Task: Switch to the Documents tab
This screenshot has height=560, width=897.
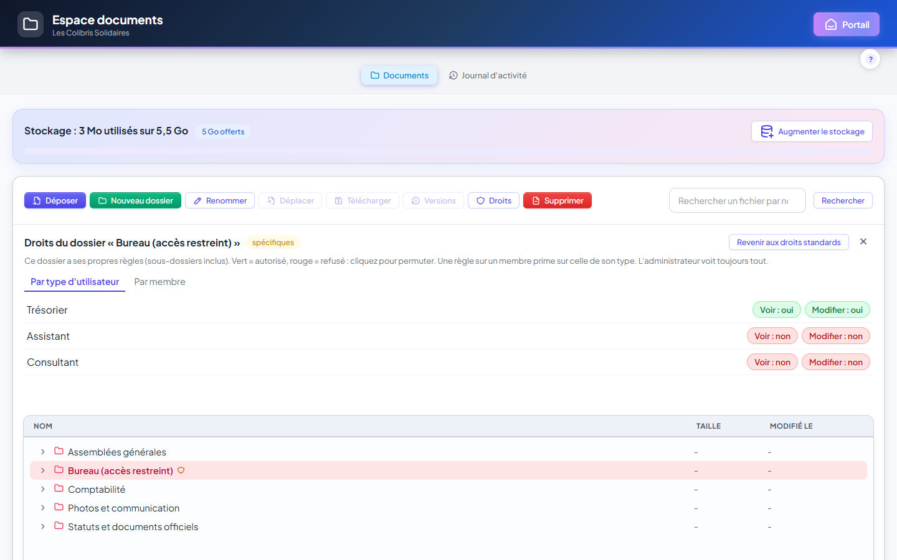Action: click(x=399, y=75)
